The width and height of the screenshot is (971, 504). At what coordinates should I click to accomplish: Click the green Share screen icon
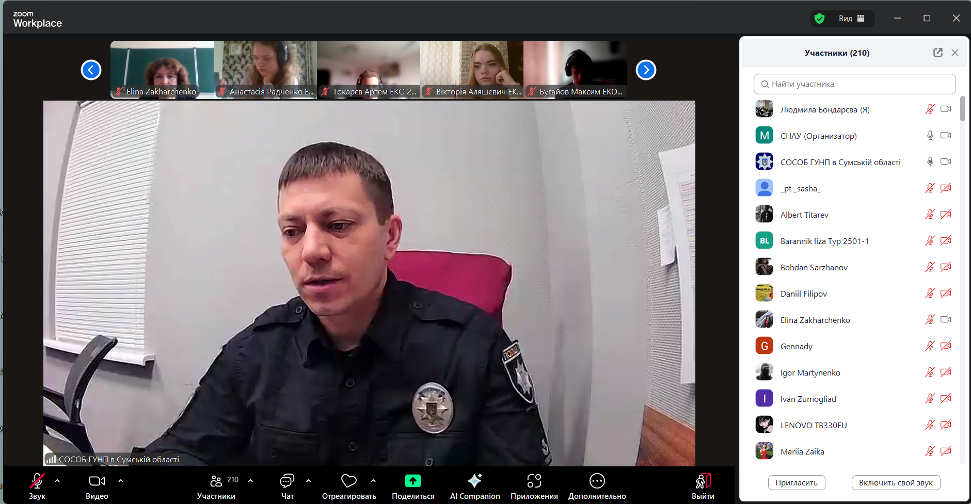click(x=412, y=481)
